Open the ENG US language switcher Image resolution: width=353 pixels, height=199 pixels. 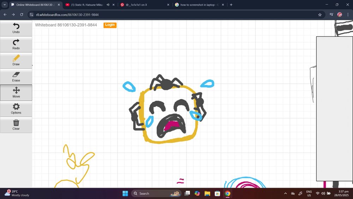click(309, 193)
